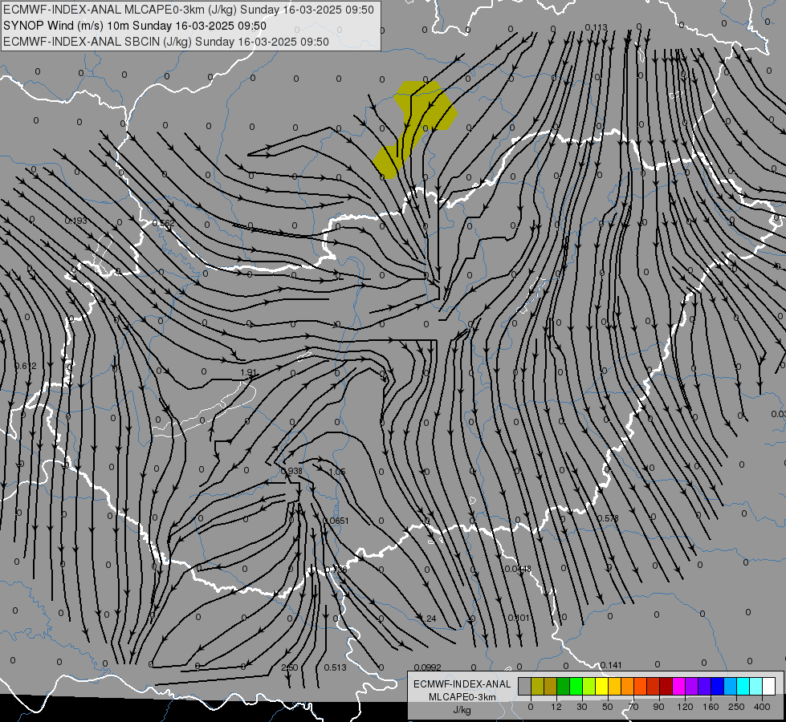
Task: Click the legend tick label 400
Action: click(762, 707)
